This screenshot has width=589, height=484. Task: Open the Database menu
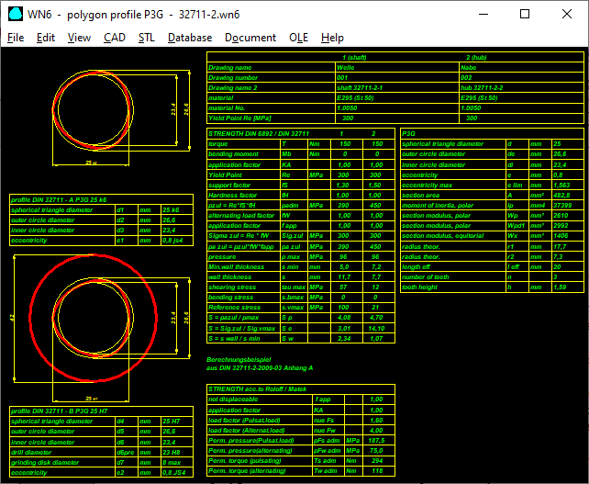[190, 38]
